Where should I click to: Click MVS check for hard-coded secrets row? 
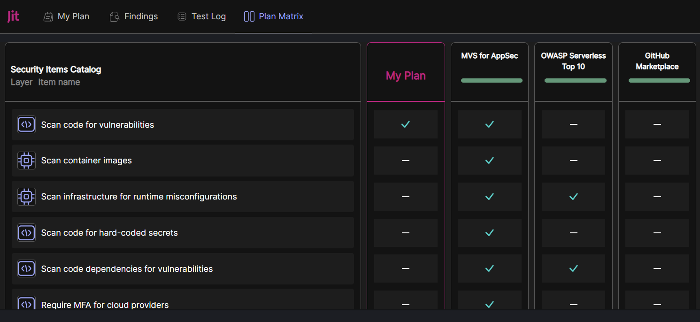[490, 233]
